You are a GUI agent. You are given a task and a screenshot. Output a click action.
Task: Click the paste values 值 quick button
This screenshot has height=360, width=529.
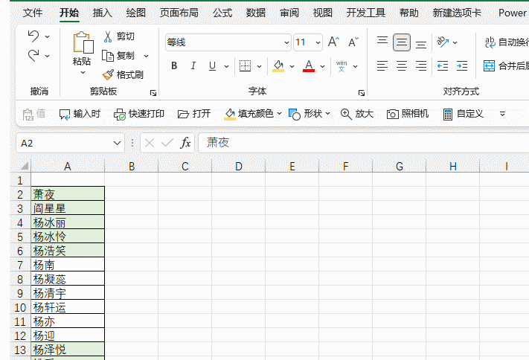pyautogui.click(x=33, y=114)
